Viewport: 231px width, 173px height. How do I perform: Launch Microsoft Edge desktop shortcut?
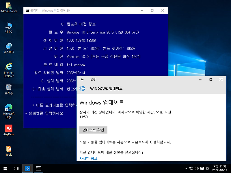pos(9,111)
